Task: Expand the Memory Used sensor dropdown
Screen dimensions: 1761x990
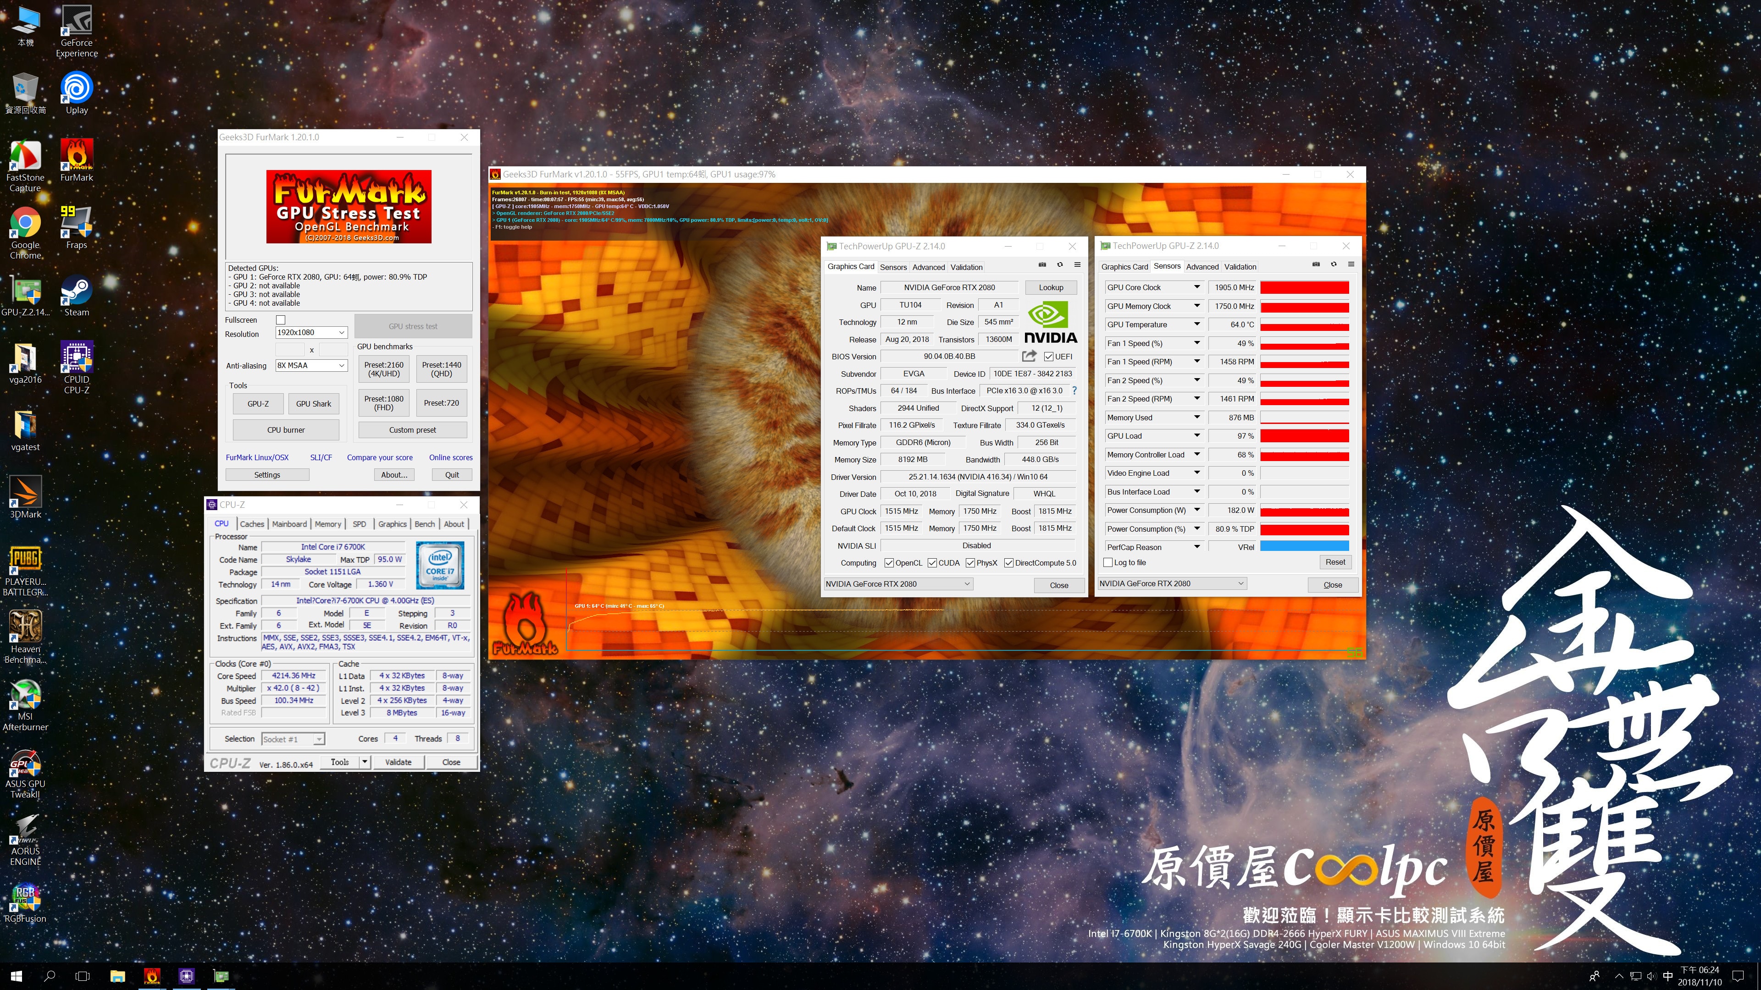Action: 1196,417
